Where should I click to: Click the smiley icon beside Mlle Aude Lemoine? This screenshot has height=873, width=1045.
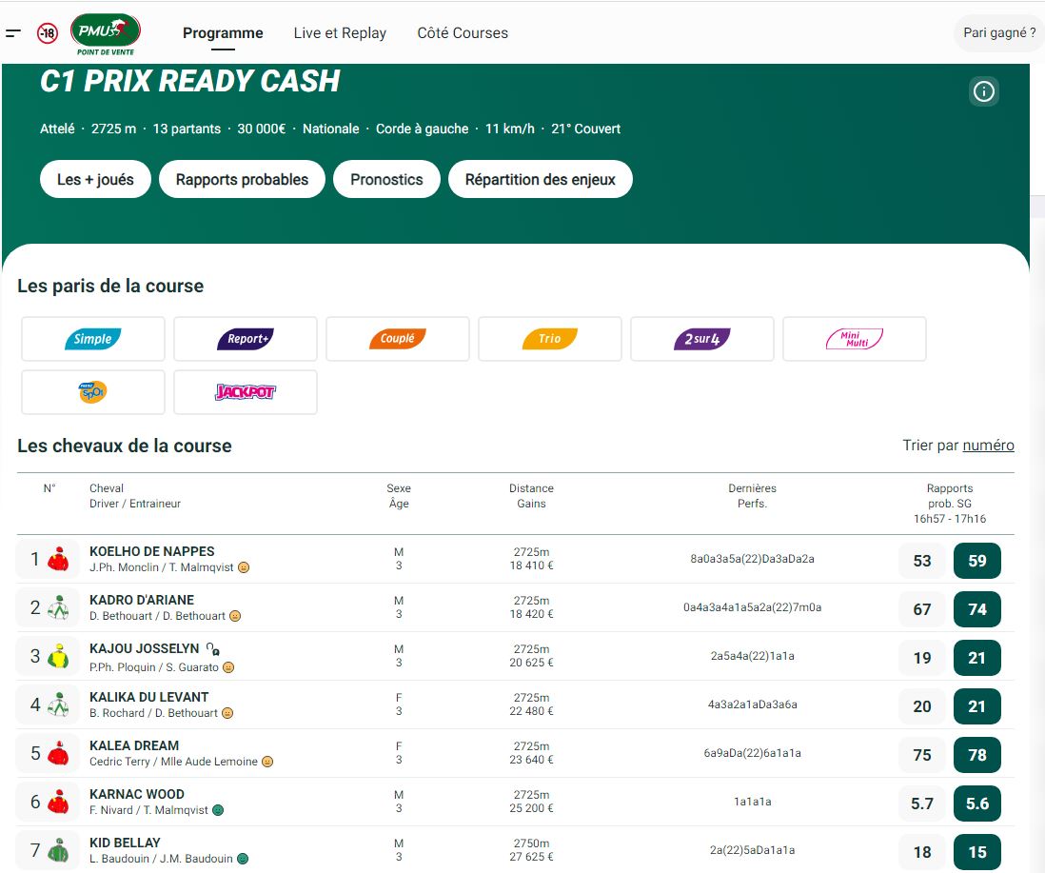[267, 762]
